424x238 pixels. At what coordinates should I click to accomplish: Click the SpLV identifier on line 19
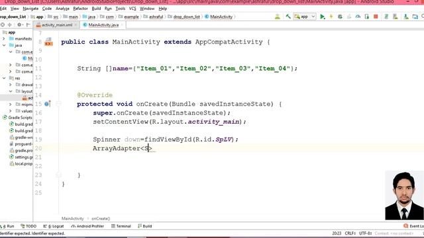pyautogui.click(x=224, y=139)
